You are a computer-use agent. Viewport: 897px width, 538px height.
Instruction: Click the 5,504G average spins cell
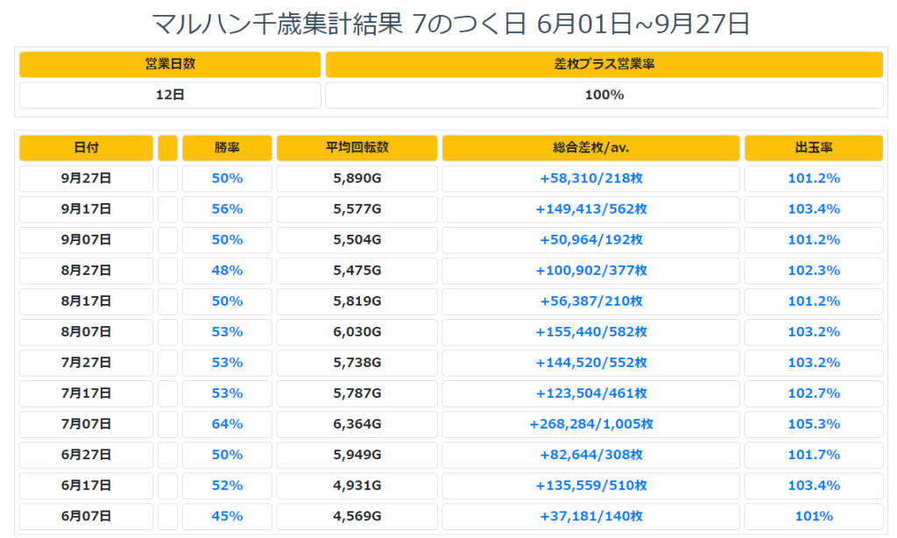[357, 240]
